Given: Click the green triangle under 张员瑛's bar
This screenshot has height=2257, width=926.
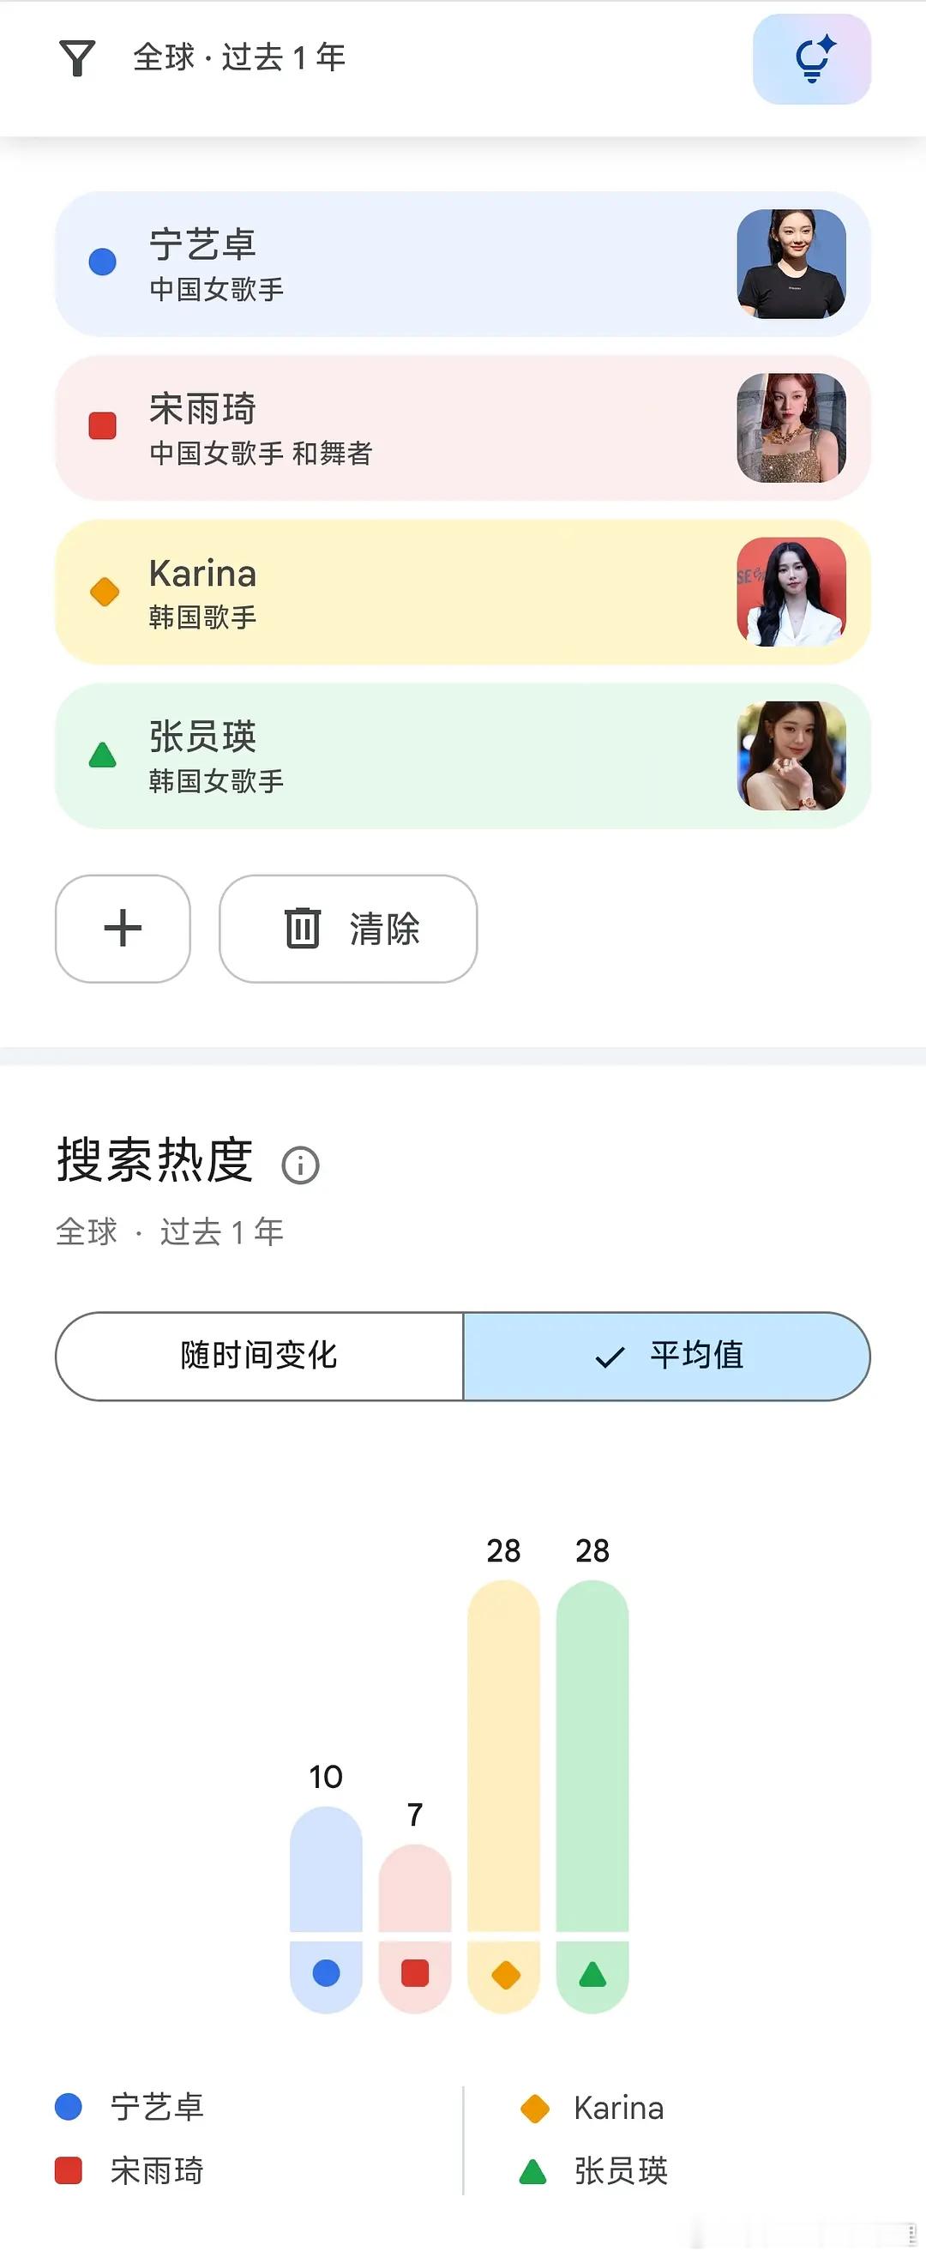Looking at the screenshot, I should pos(593,1973).
